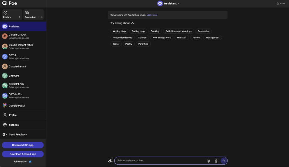The image size is (289, 167).
Task: Click the Assistant avatar in sidebar
Action: 5,26
